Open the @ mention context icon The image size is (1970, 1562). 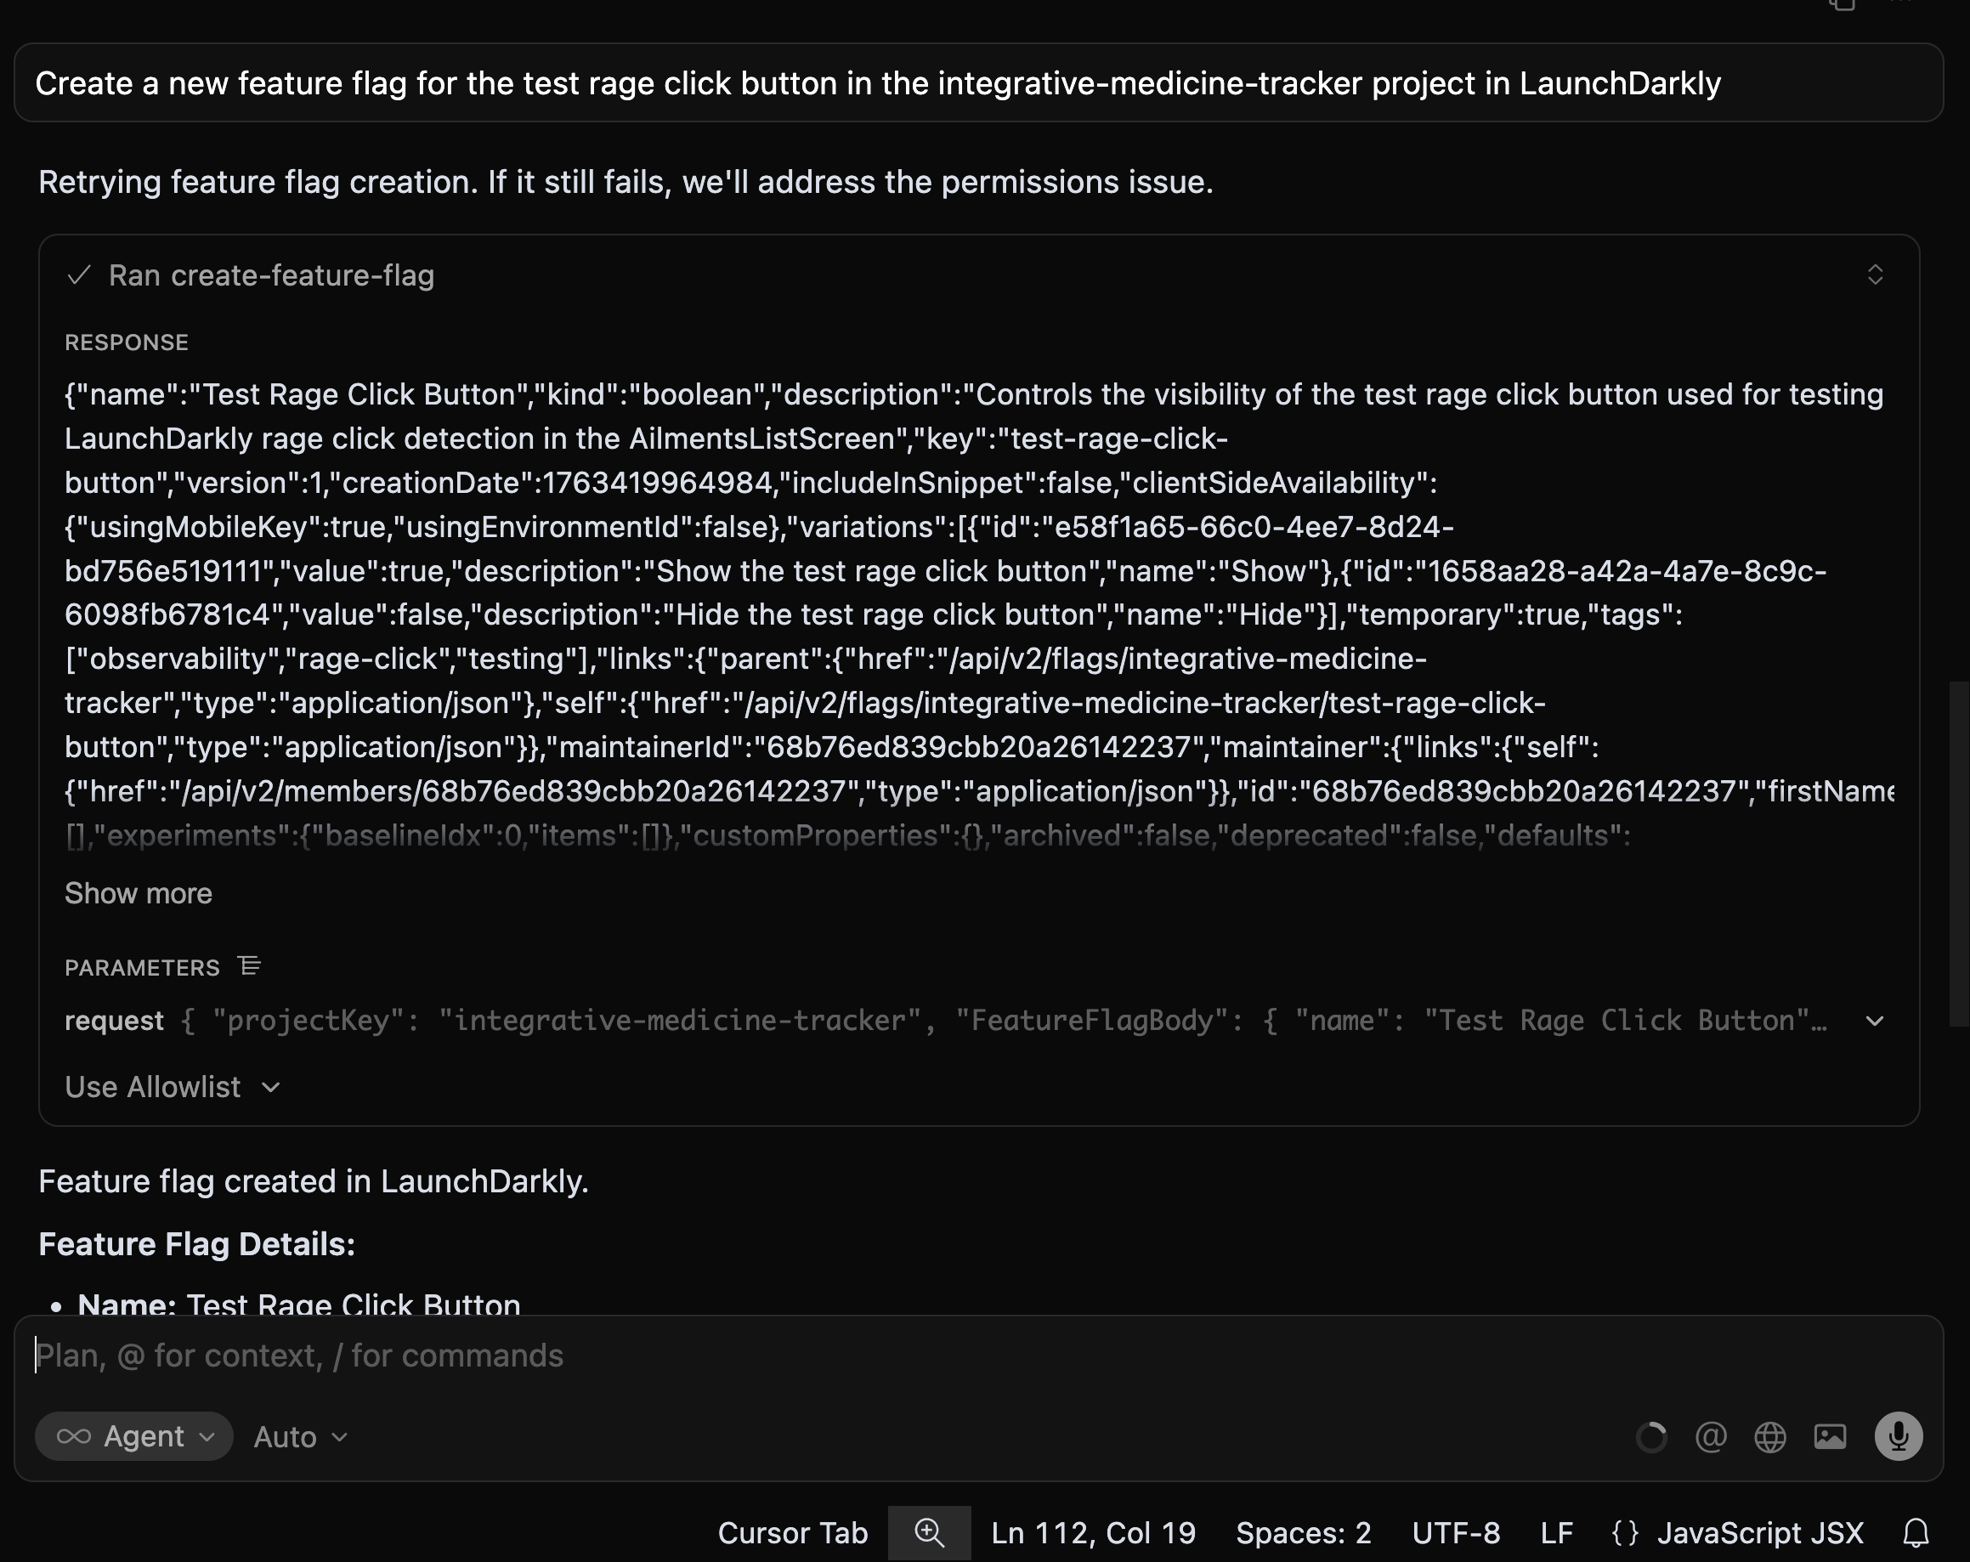pyautogui.click(x=1712, y=1436)
